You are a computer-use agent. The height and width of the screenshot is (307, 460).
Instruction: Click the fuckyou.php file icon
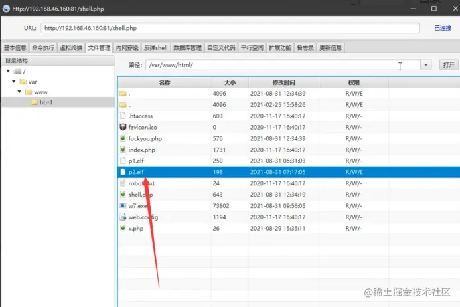(123, 138)
